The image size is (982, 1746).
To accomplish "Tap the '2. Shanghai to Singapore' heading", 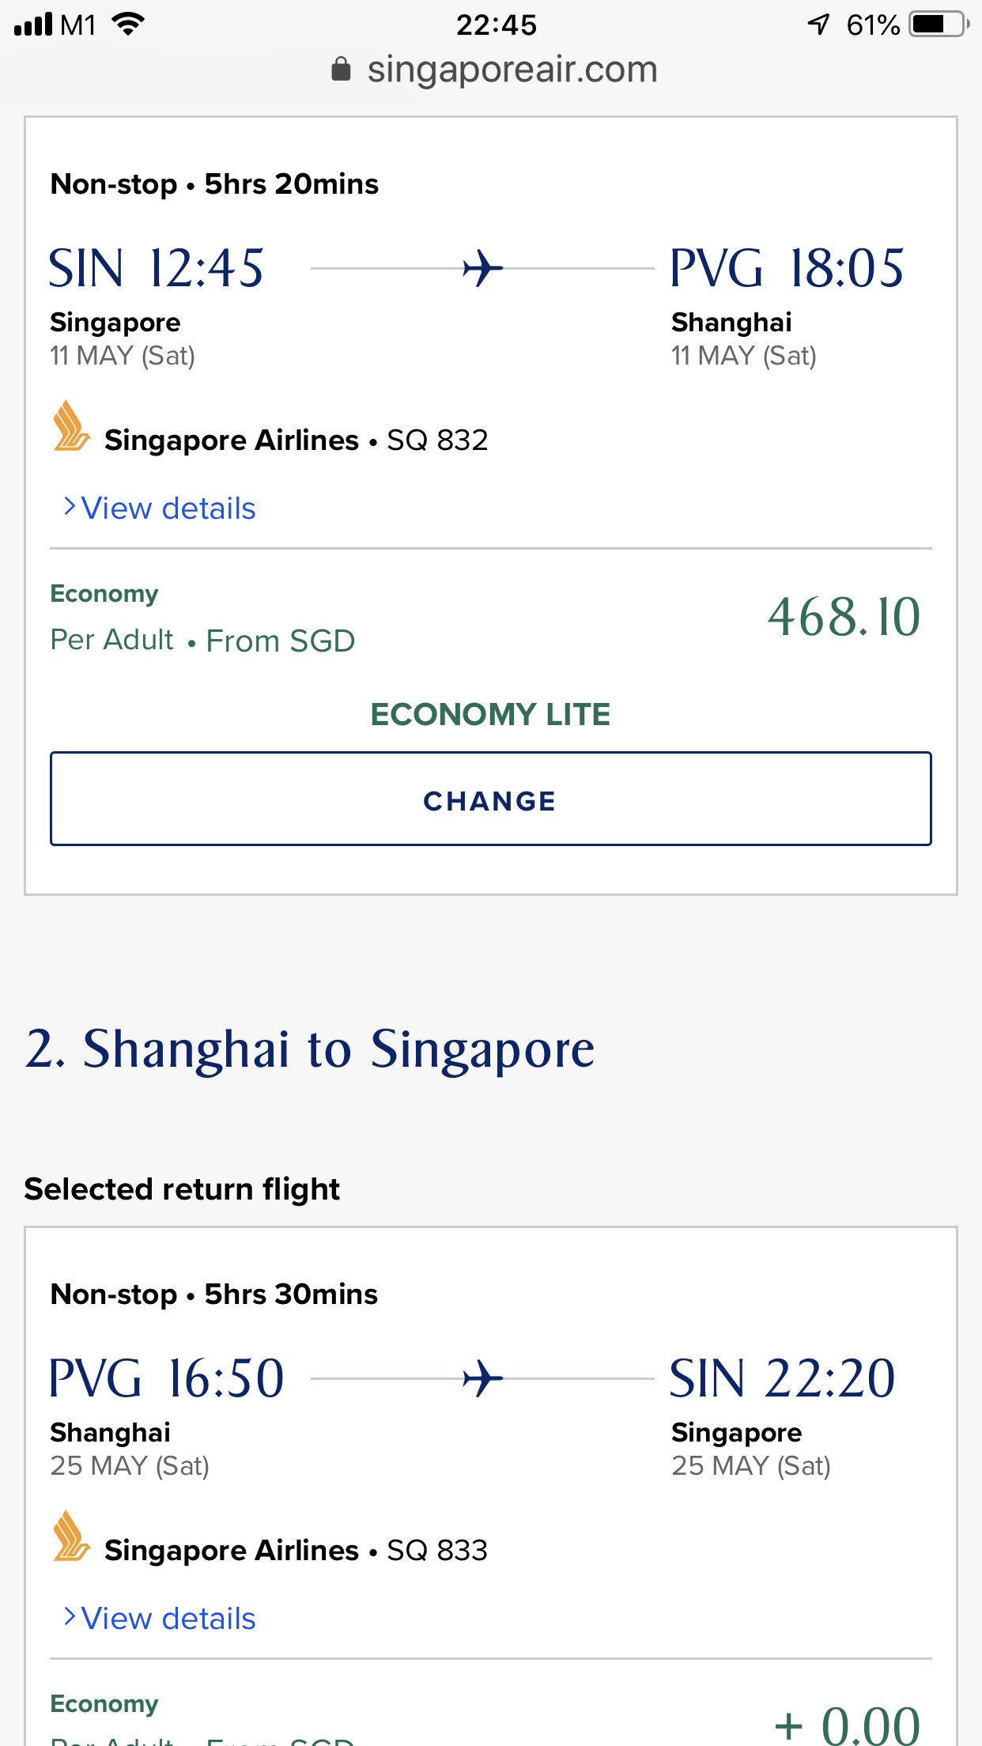I will click(309, 1050).
